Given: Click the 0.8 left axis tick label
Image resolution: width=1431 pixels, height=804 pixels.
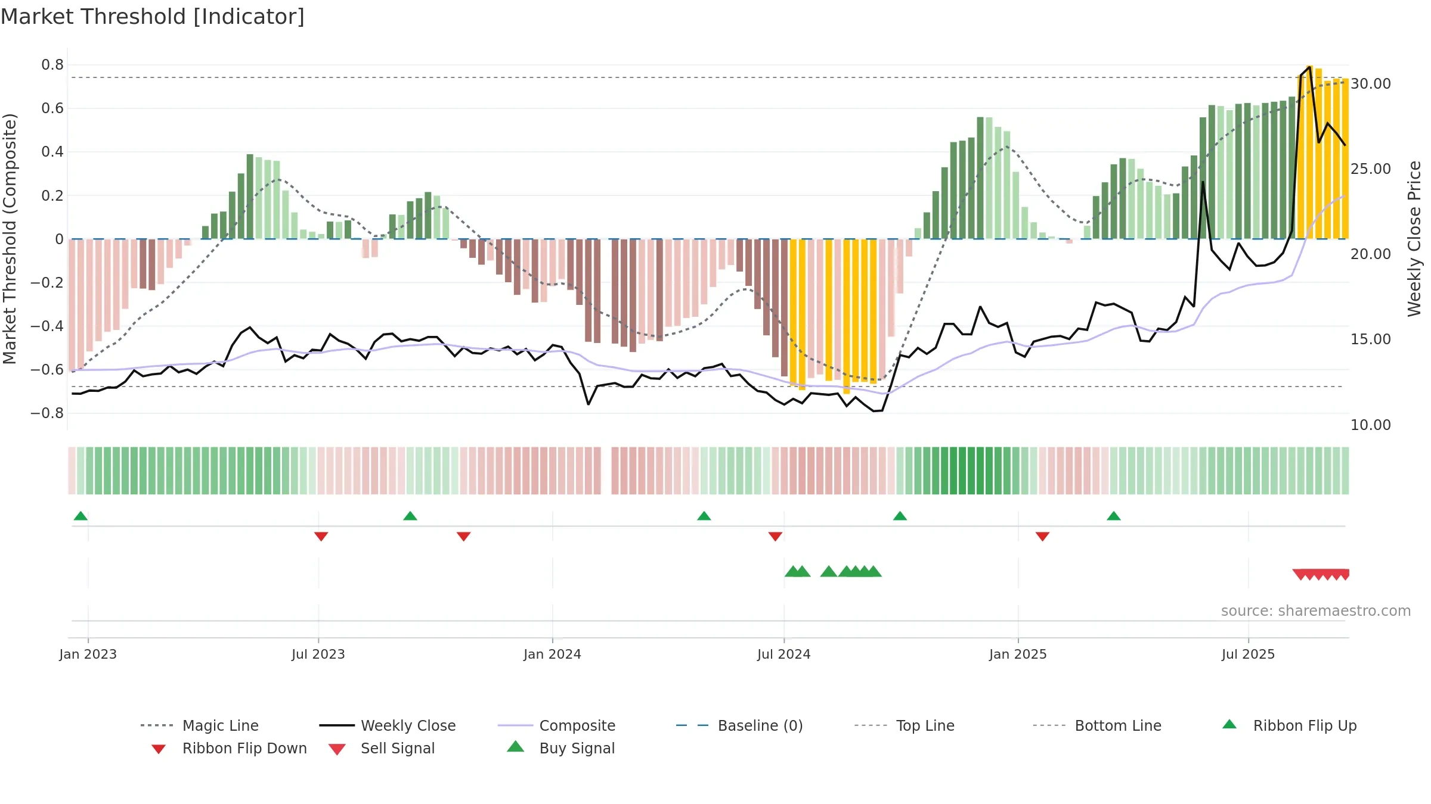Looking at the screenshot, I should [52, 65].
